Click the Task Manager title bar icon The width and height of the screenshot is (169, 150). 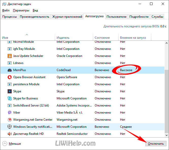4,4
